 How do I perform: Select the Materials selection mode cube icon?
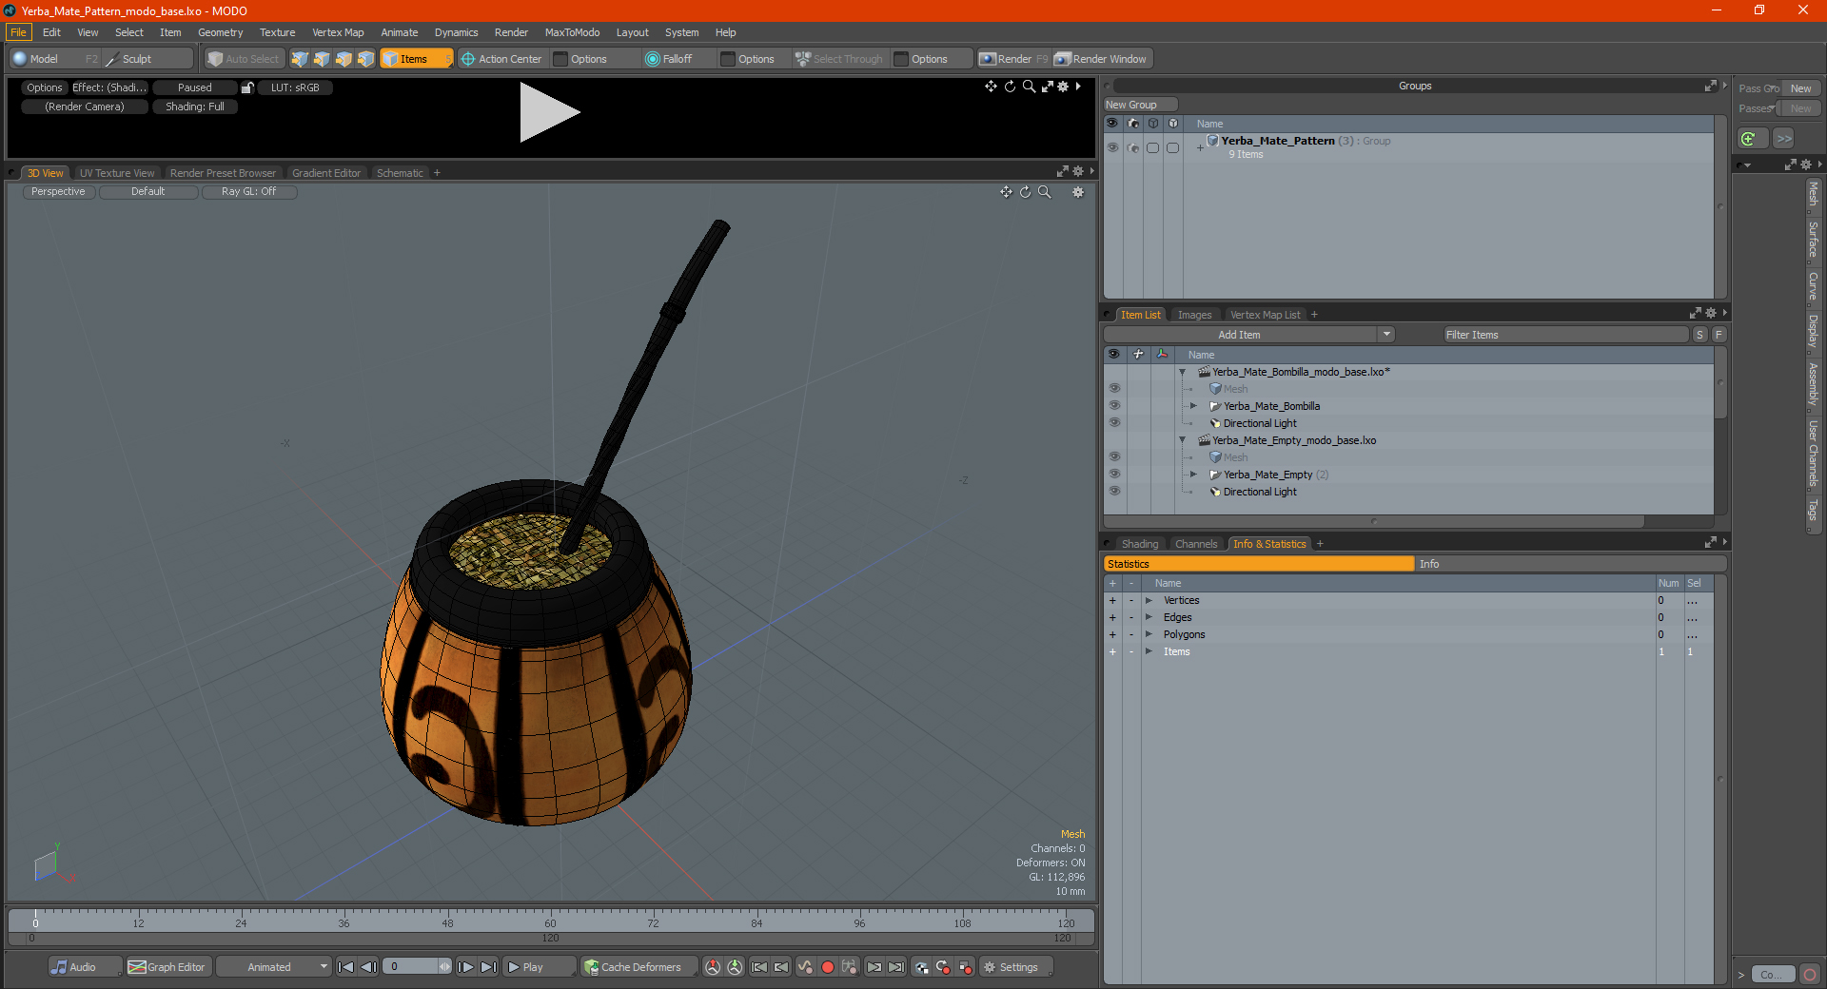(x=365, y=59)
